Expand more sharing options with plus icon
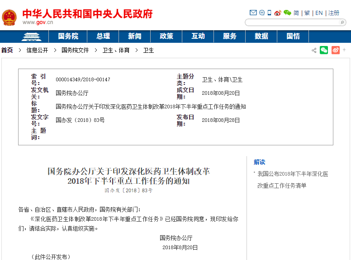The height and width of the screenshot is (260, 351). pyautogui.click(x=344, y=50)
